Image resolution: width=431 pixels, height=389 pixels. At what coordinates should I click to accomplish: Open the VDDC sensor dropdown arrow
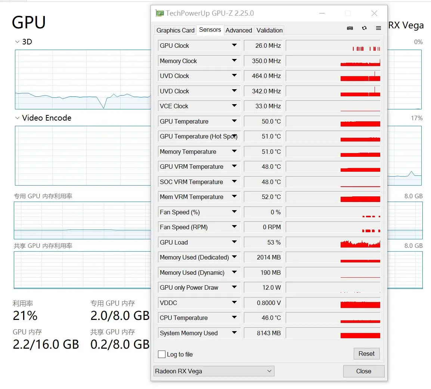point(234,302)
